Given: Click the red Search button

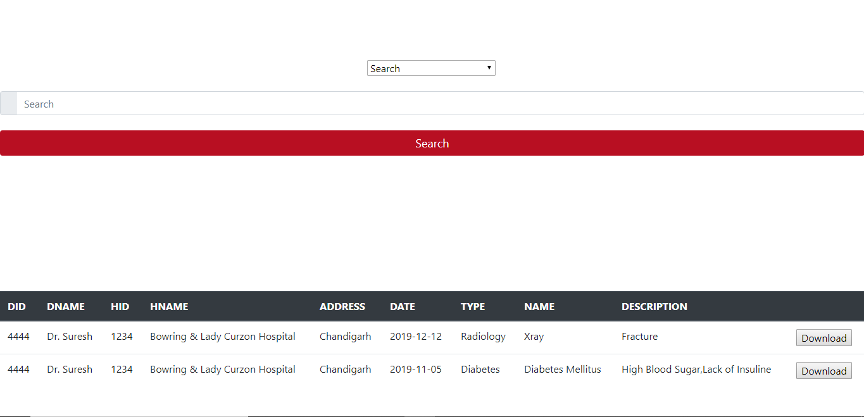Looking at the screenshot, I should point(432,143).
